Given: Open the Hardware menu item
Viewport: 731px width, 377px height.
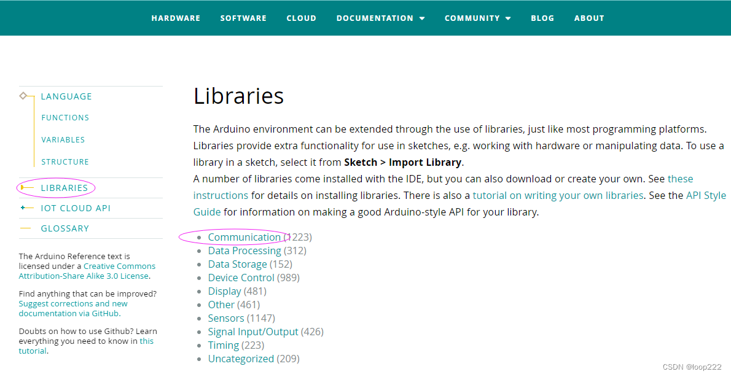Looking at the screenshot, I should click(x=176, y=18).
